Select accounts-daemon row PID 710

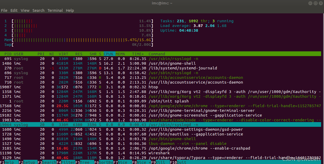[x=161, y=82]
